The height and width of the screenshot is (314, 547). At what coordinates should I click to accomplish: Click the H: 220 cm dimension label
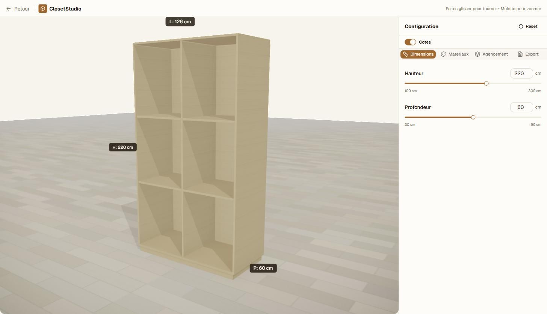click(x=123, y=147)
